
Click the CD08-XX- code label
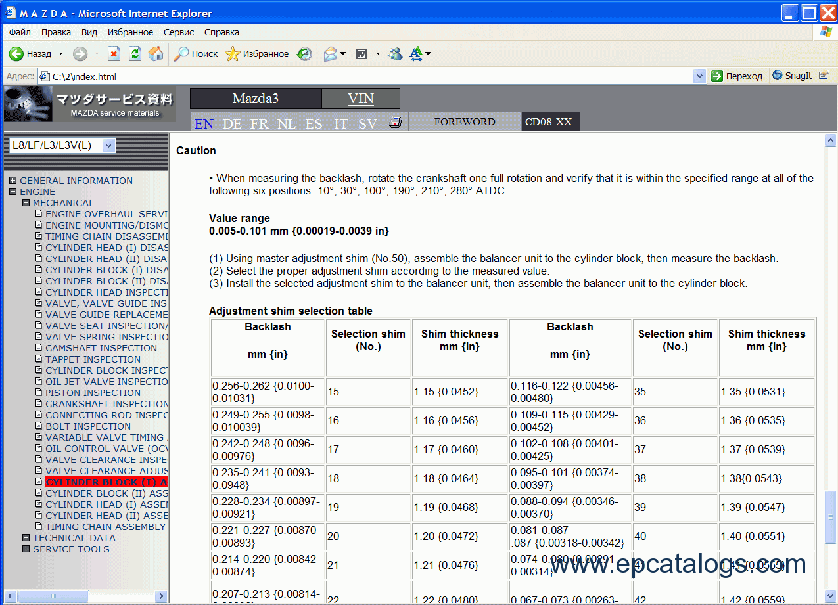[550, 122]
